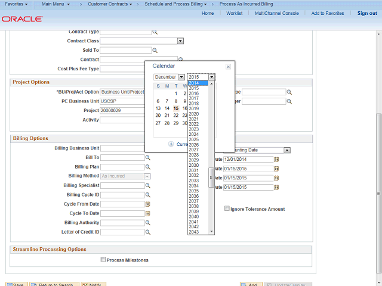Click lookup icon next to Bill To
The image size is (382, 286).
point(148,158)
